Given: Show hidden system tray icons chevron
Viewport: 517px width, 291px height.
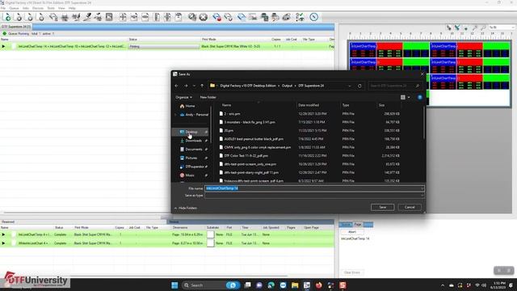Looking at the screenshot, I should point(443,285).
